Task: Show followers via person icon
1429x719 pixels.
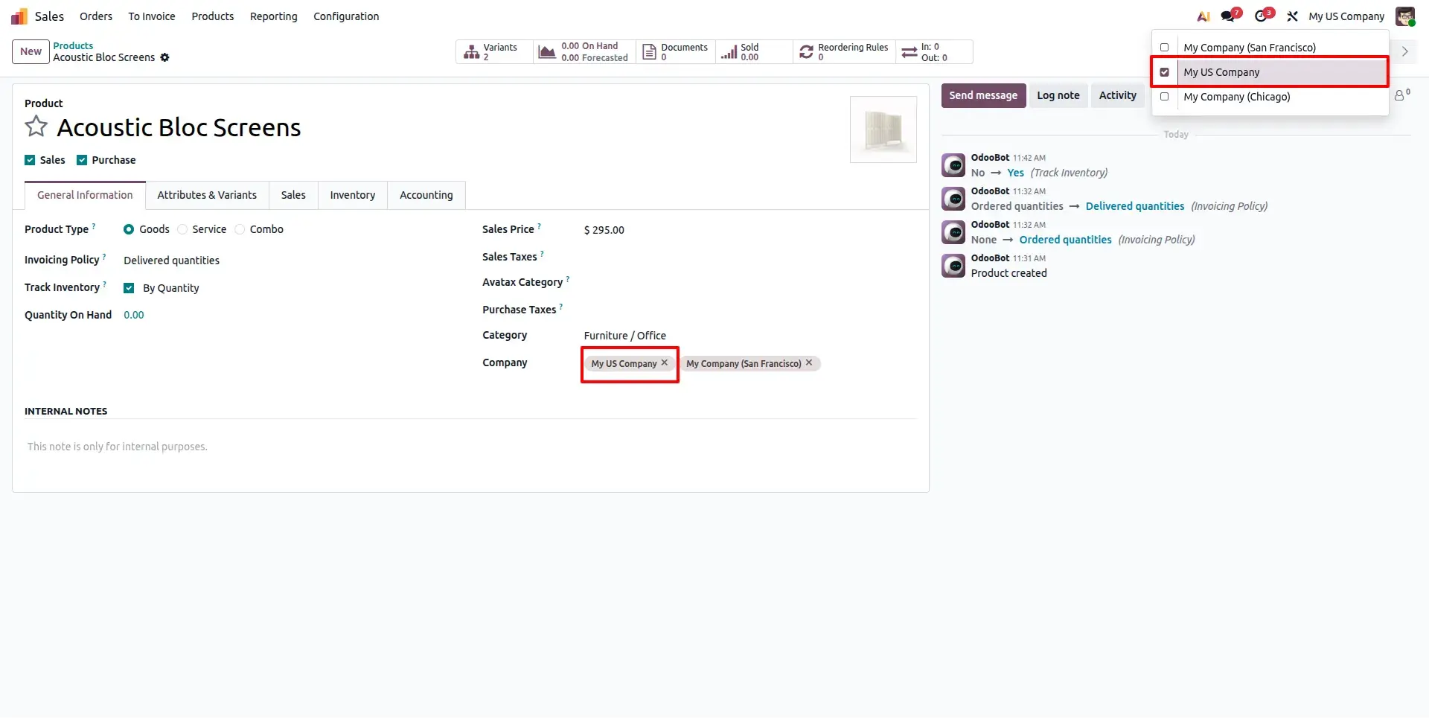Action: click(x=1401, y=95)
